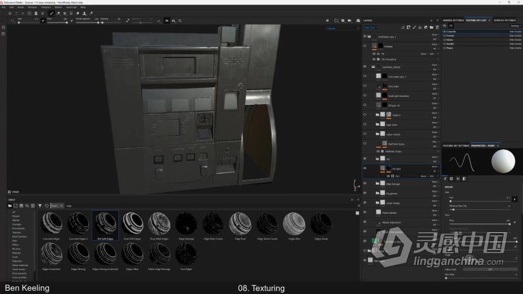Toggle visibility of the Glass texture set

445,39
